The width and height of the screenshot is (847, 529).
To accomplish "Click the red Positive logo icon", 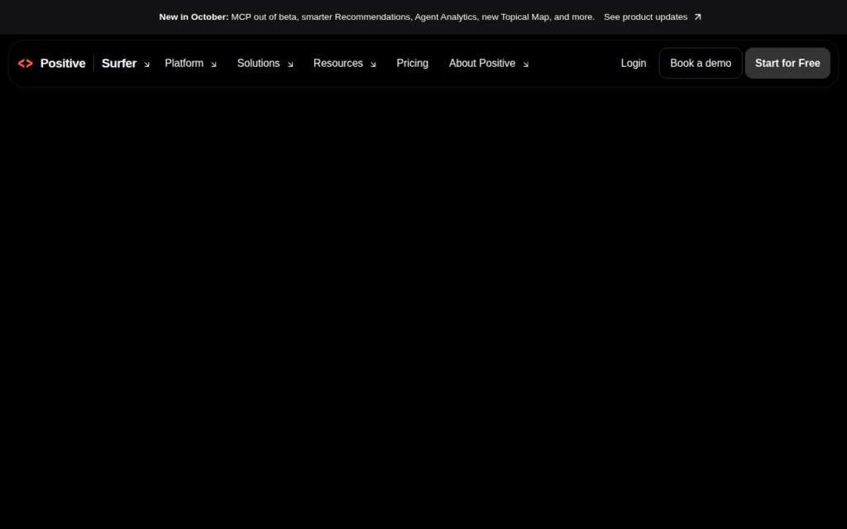I will pyautogui.click(x=26, y=64).
